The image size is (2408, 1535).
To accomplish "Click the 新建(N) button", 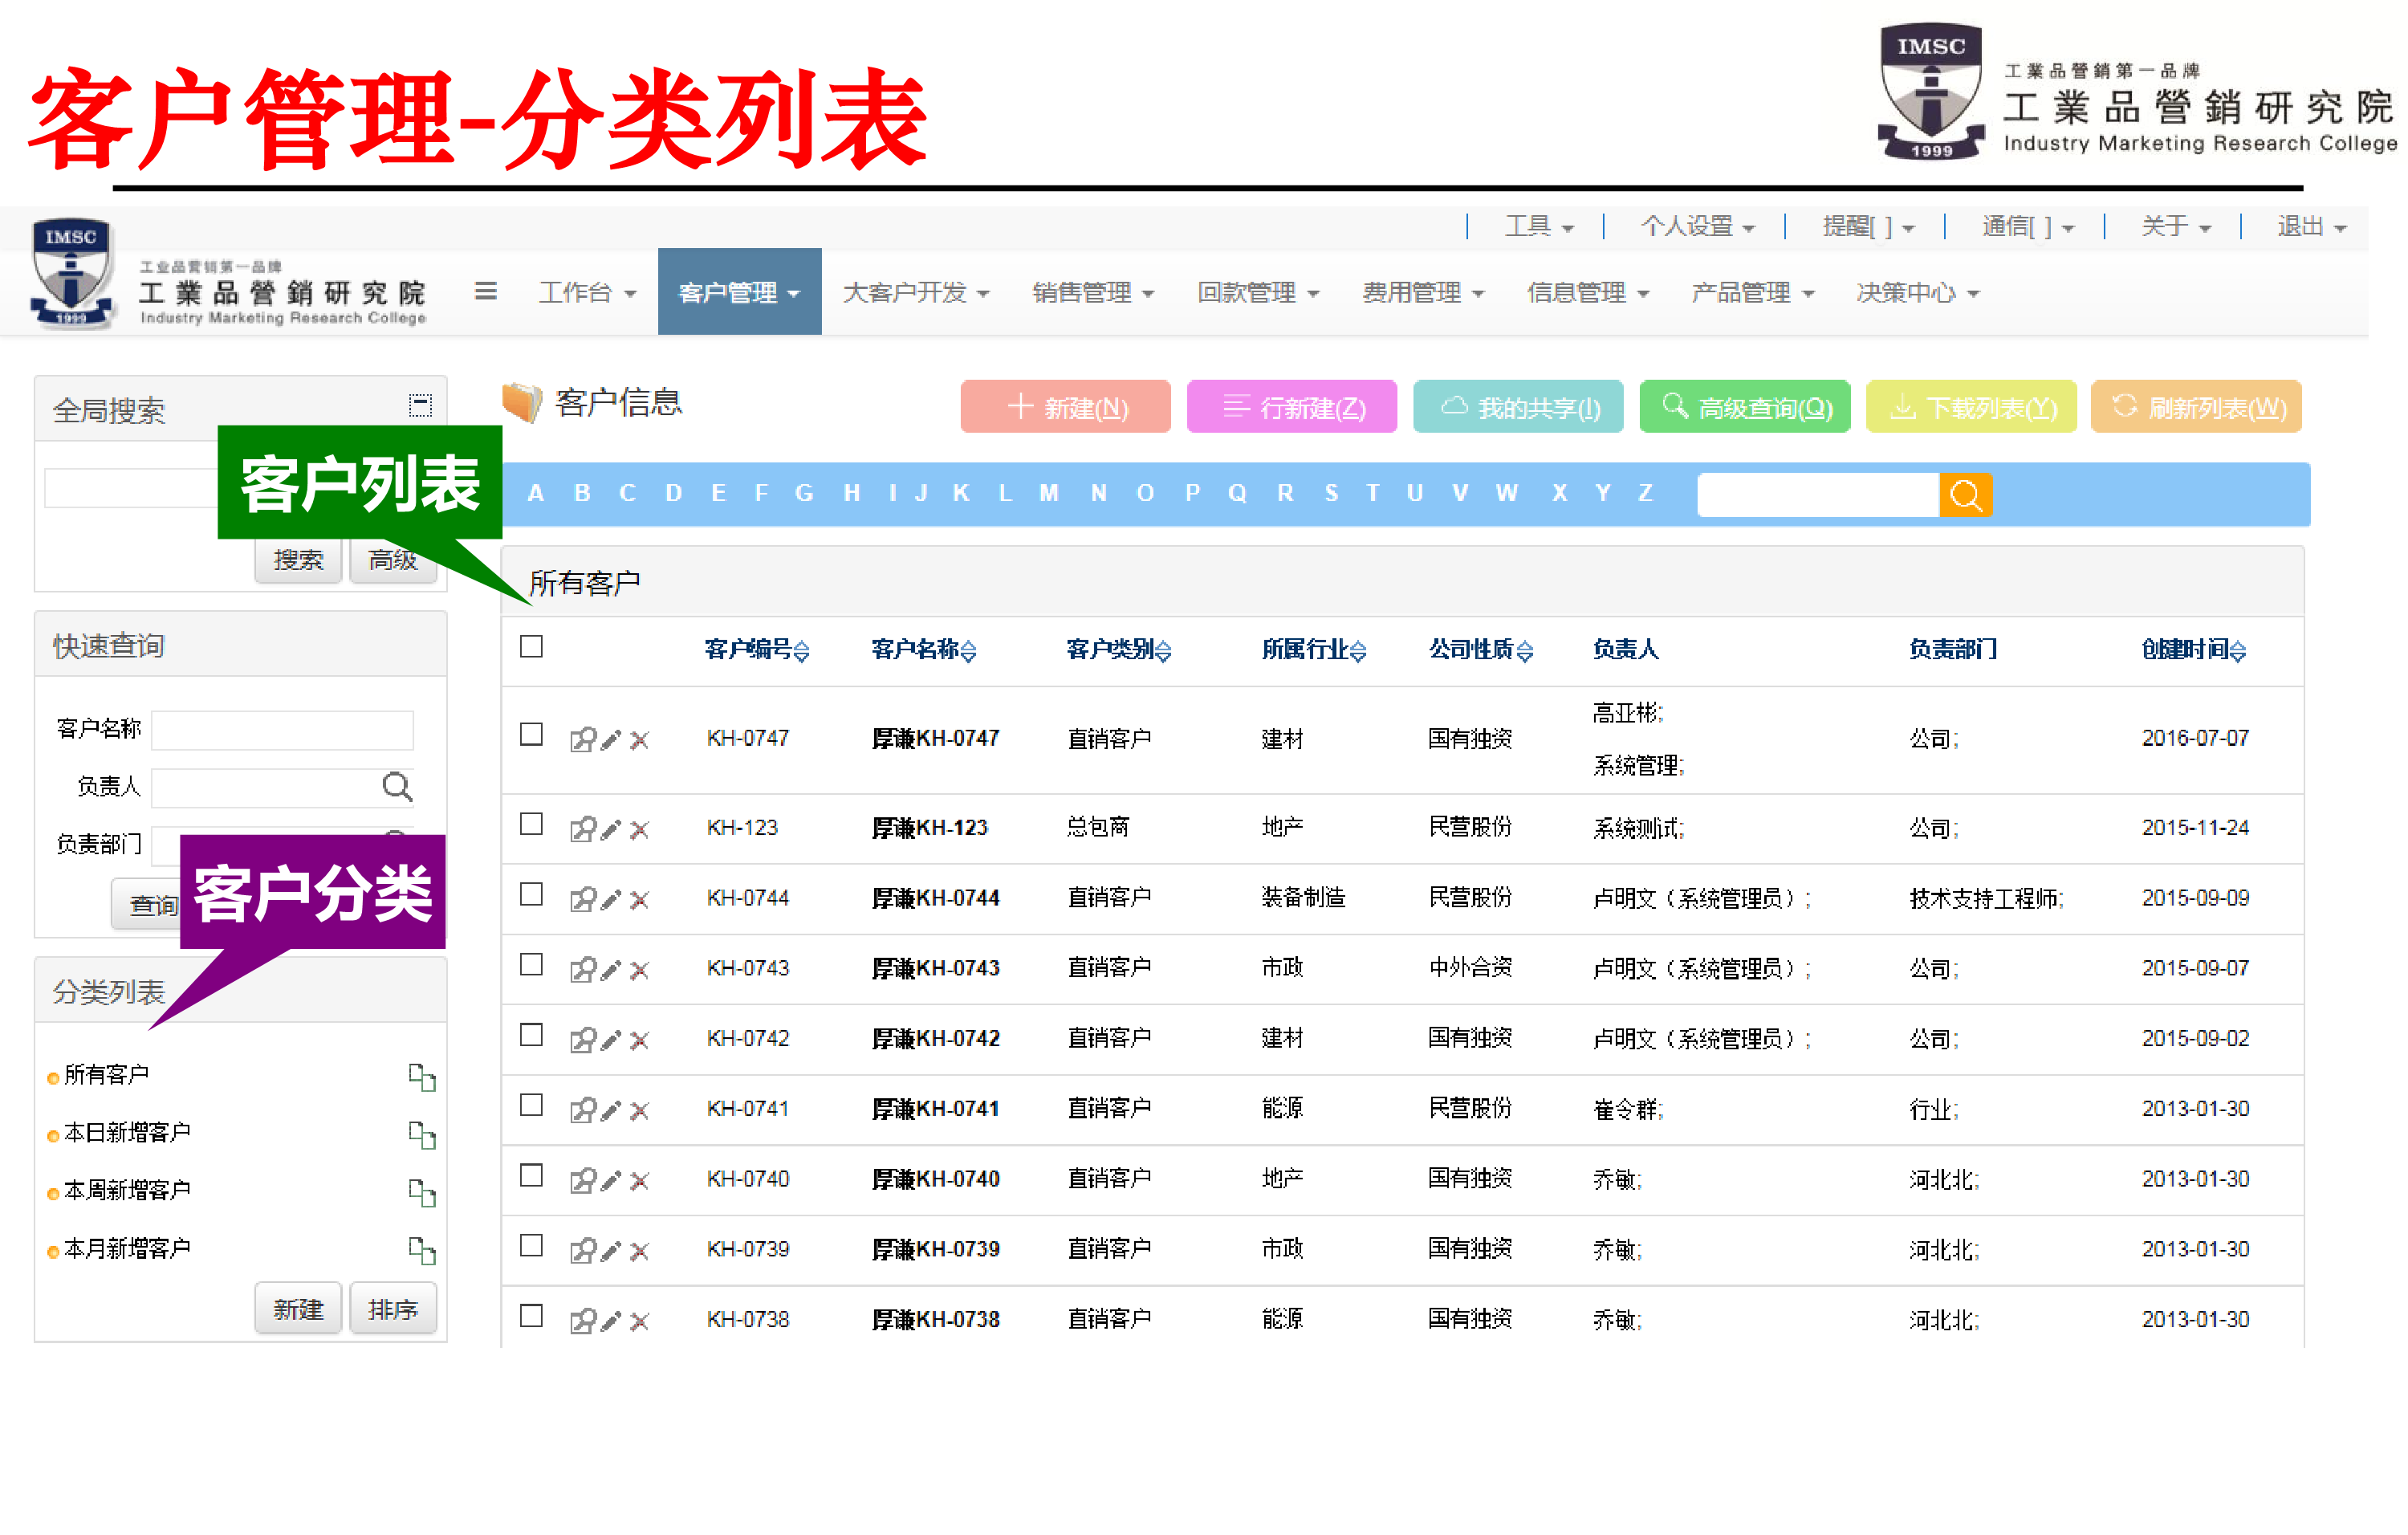I will click(1064, 406).
